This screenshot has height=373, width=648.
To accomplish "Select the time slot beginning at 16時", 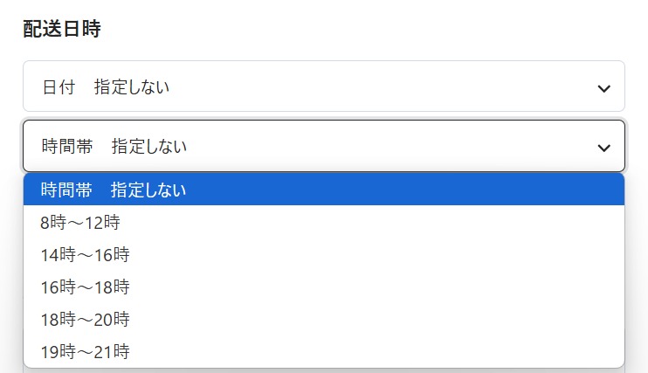I will click(85, 287).
